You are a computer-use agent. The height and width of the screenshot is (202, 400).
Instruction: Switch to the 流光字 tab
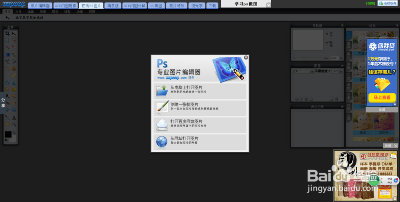click(x=197, y=6)
